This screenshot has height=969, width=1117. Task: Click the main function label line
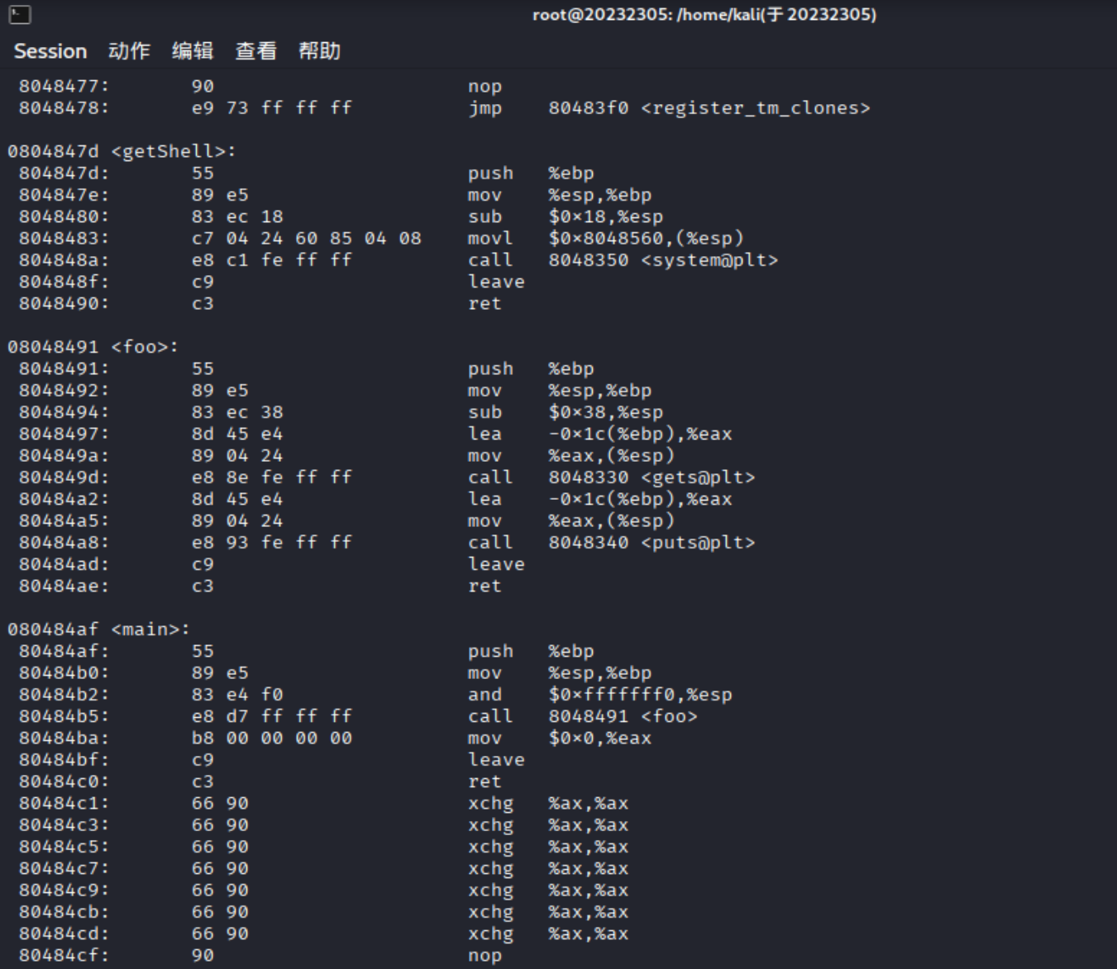(98, 629)
